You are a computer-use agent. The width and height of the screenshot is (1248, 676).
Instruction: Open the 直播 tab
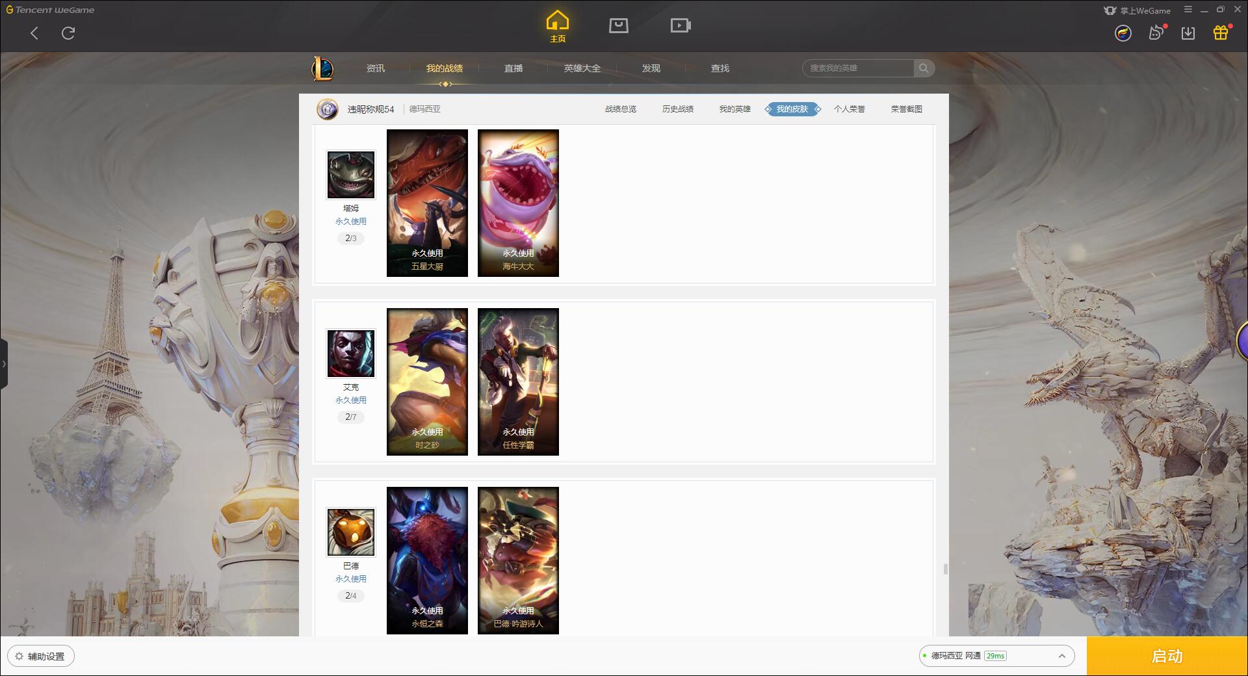click(513, 68)
